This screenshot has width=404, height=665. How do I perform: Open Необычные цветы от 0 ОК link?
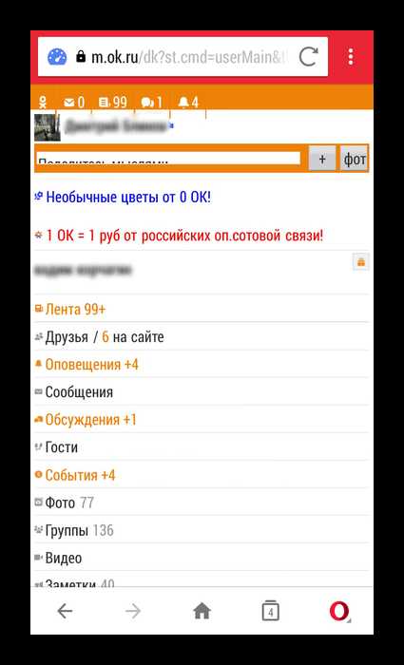[x=128, y=198]
